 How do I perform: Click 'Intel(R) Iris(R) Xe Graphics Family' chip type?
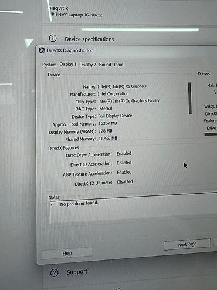pyautogui.click(x=128, y=101)
